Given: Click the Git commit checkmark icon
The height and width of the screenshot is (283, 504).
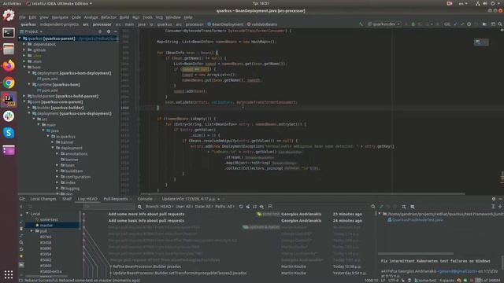Looking at the screenshot, I should (462, 24).
